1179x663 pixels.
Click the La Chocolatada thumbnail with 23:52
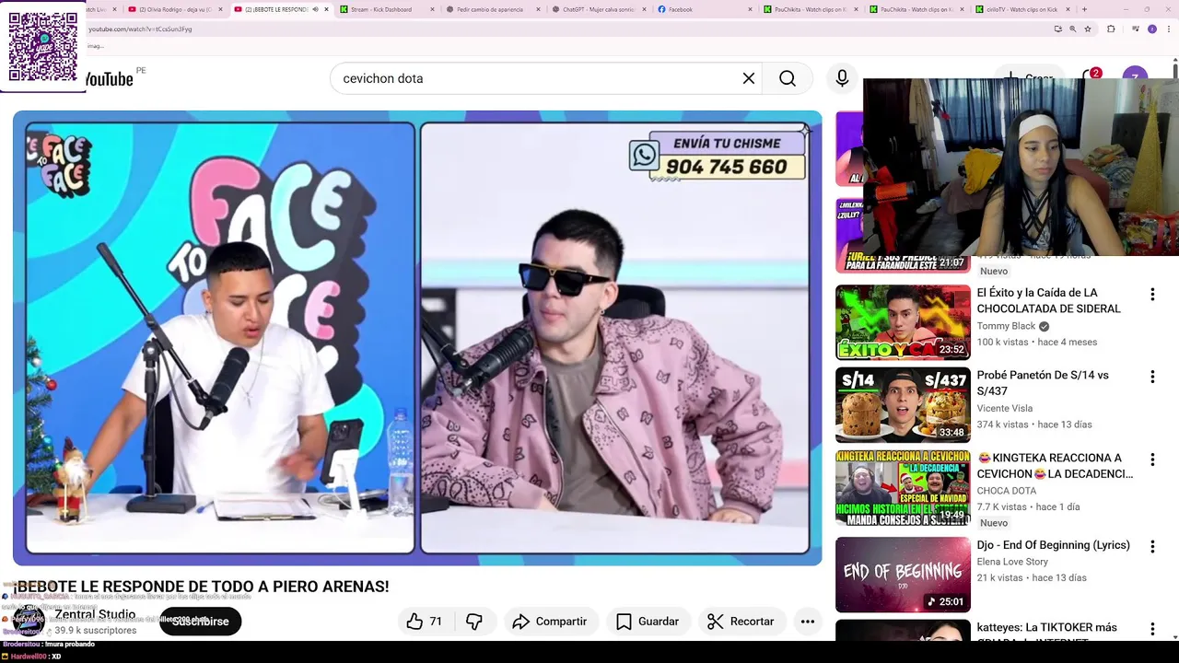[x=903, y=322]
